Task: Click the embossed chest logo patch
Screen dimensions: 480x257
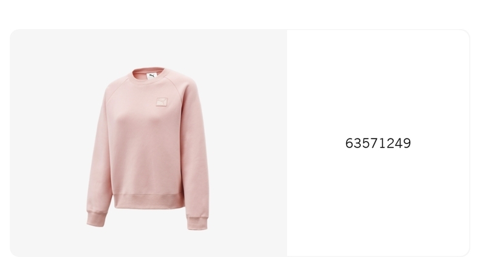Action: click(x=162, y=102)
